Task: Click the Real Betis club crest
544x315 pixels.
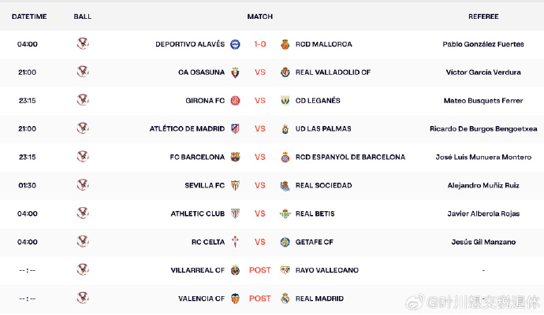Action: click(x=285, y=213)
